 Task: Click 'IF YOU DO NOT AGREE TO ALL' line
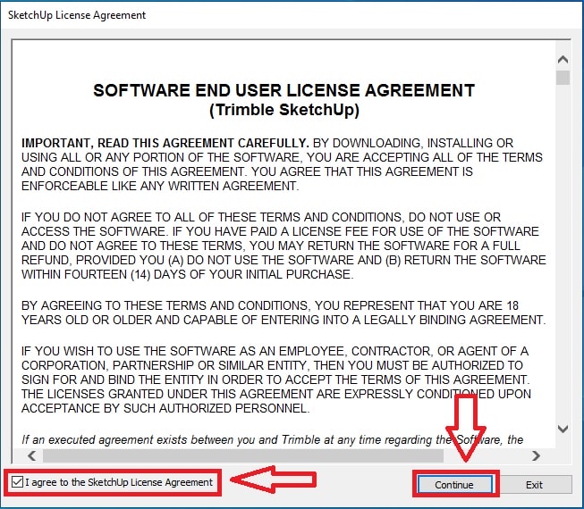[x=261, y=217]
